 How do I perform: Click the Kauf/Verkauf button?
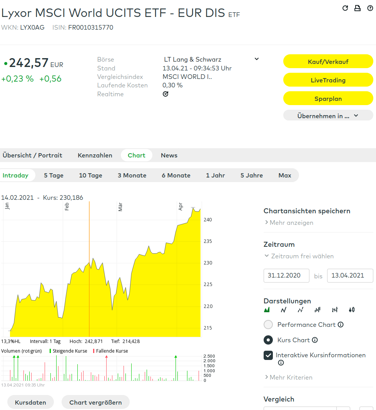coord(328,62)
